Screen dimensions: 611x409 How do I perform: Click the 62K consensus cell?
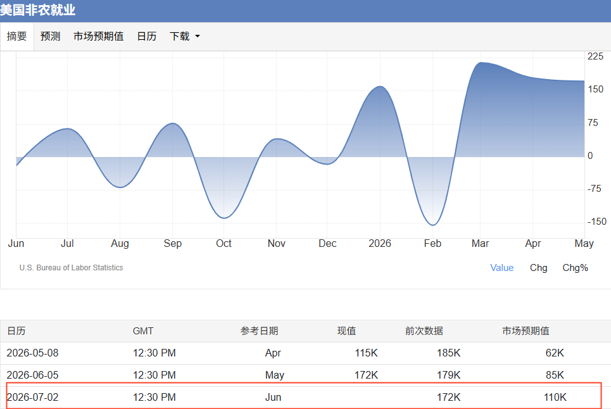(555, 353)
